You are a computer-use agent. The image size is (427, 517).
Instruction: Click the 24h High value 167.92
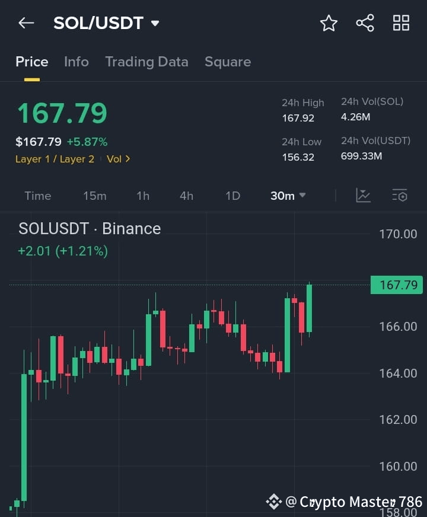click(x=298, y=118)
